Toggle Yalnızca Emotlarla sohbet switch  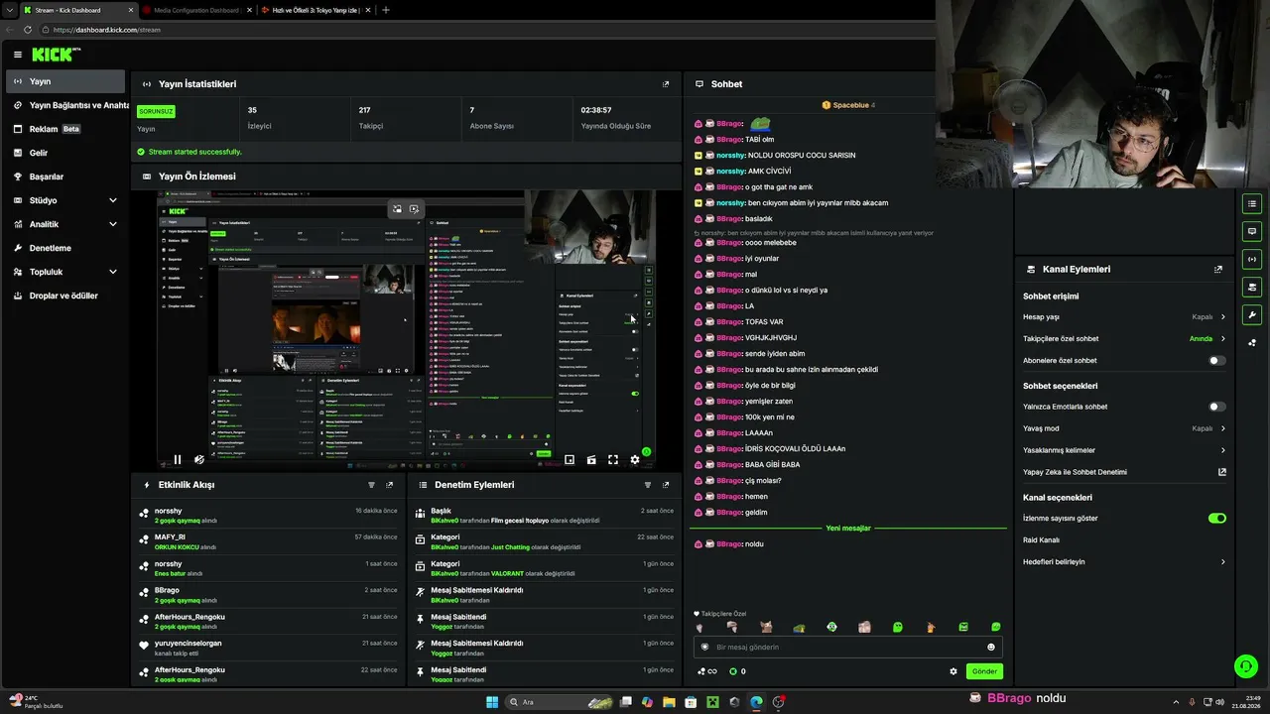(x=1216, y=407)
